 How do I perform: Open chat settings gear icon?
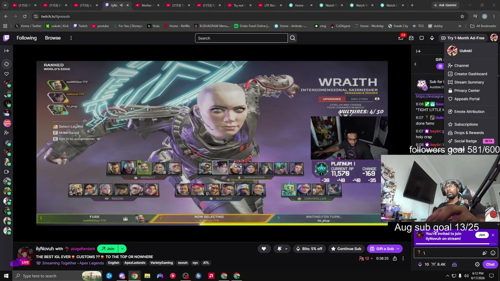tap(477, 264)
